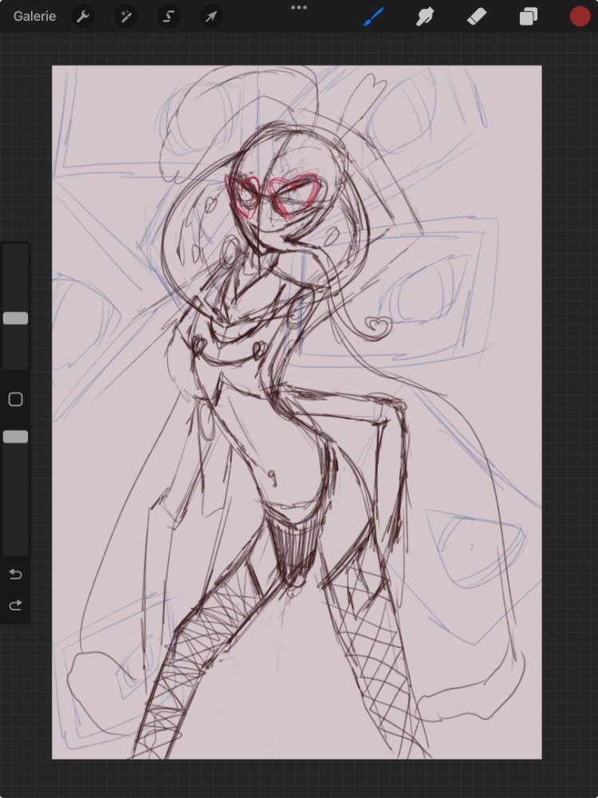Image resolution: width=598 pixels, height=798 pixels.
Task: Click the brush opacity slider handle
Action: [x=15, y=437]
